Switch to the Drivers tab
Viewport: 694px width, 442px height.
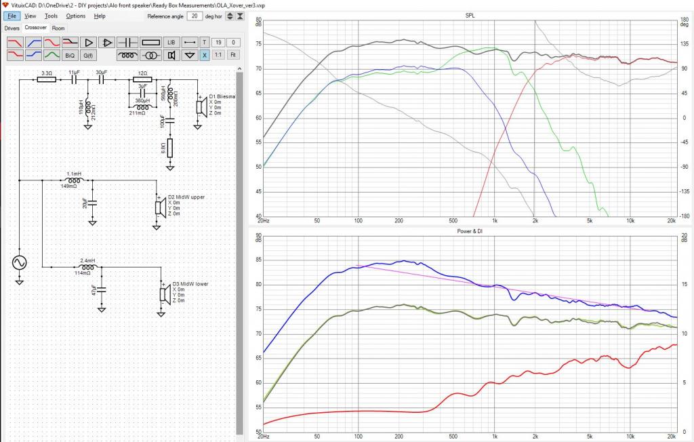pos(12,28)
